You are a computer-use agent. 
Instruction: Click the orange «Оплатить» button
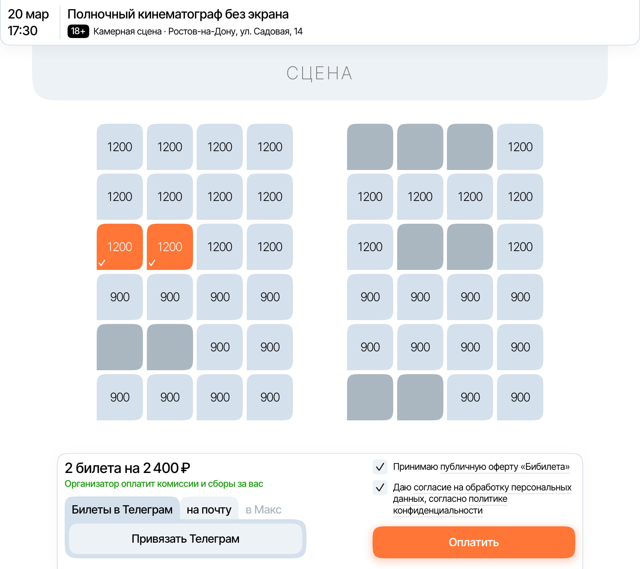pyautogui.click(x=474, y=542)
